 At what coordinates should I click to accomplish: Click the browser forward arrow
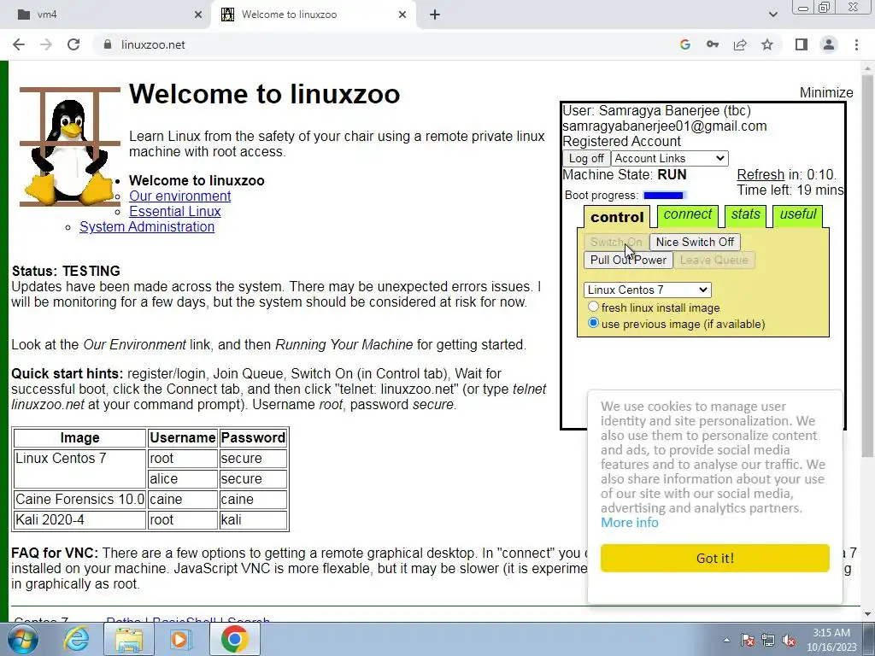(46, 44)
